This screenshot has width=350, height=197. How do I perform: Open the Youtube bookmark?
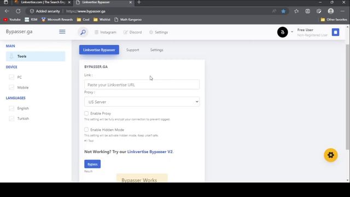pos(12,20)
